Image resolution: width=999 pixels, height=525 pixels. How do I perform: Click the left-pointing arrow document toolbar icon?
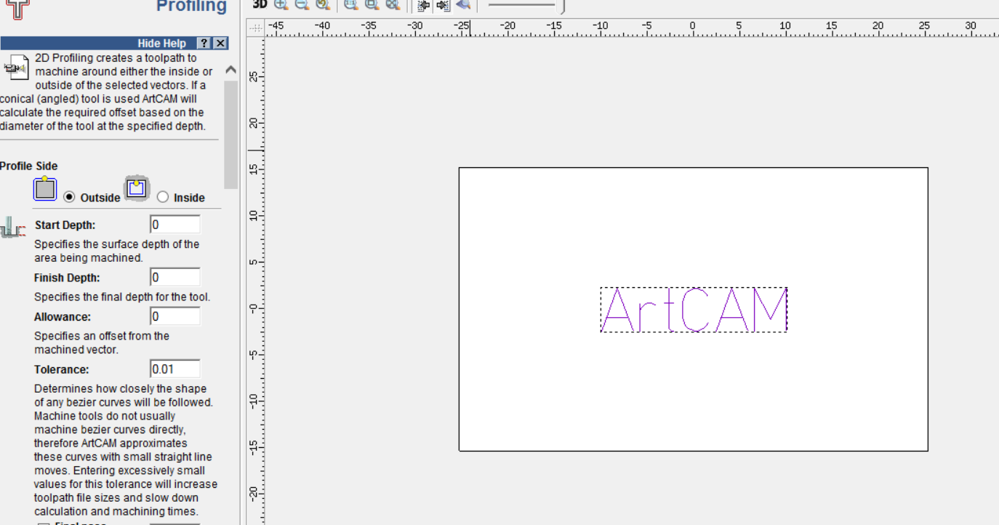point(423,5)
